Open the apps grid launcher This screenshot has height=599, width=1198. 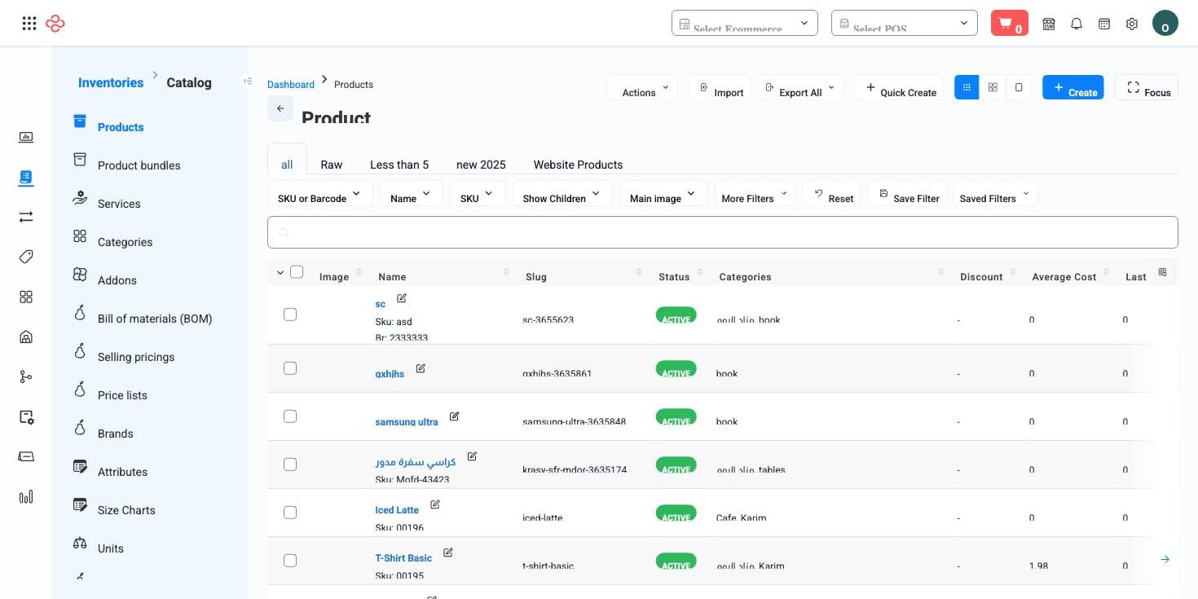coord(29,23)
